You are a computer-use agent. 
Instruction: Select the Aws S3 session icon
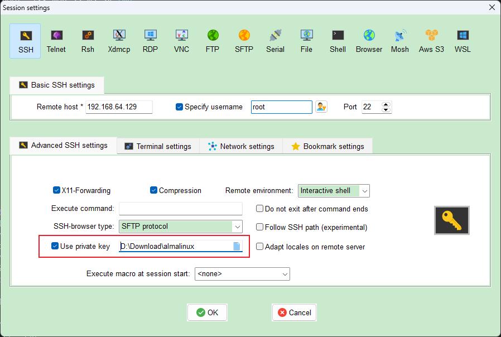point(431,41)
